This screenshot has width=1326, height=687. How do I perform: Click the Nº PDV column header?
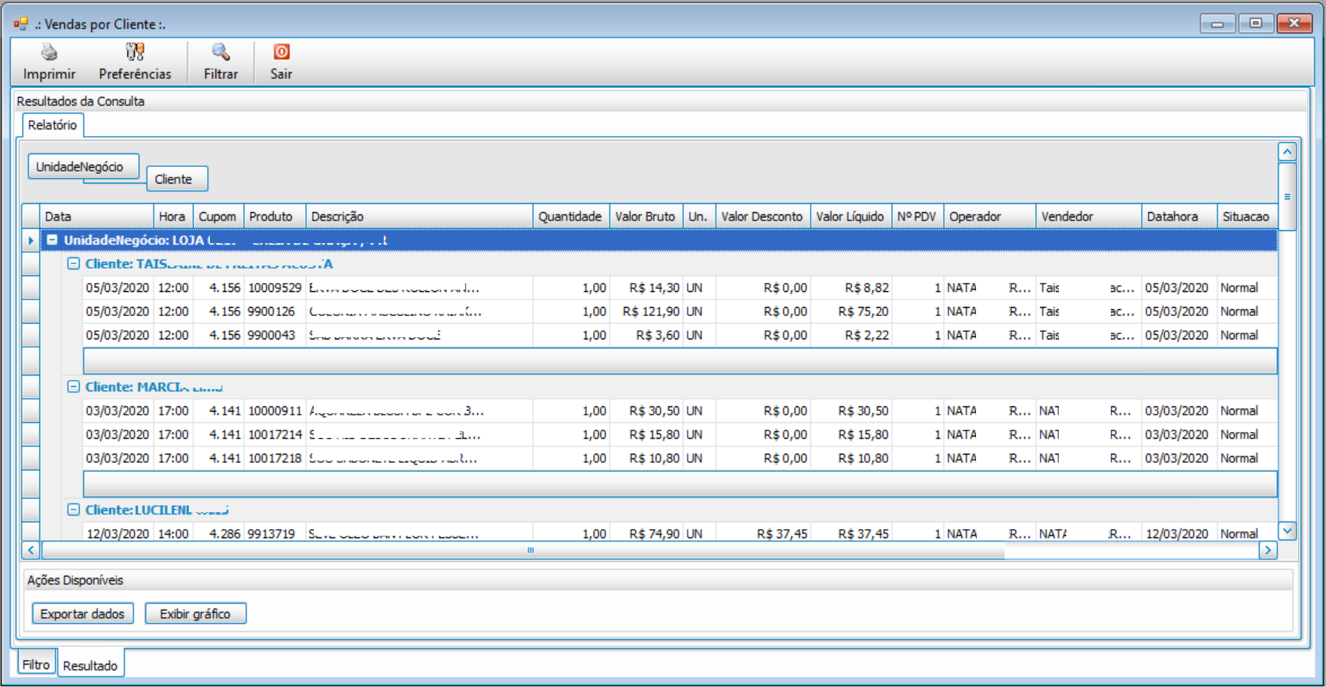917,216
